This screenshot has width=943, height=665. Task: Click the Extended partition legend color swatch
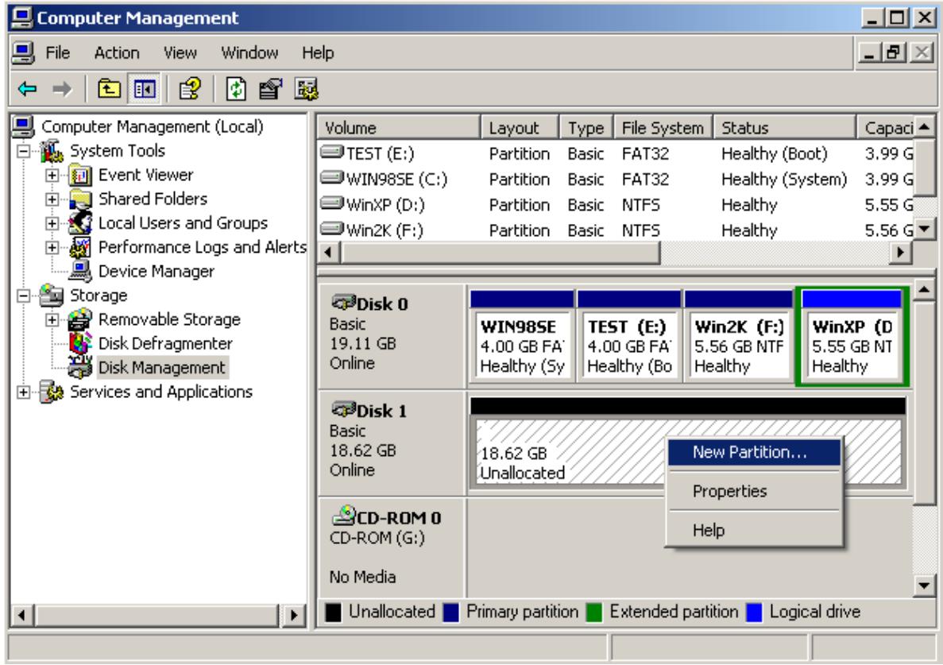click(594, 612)
